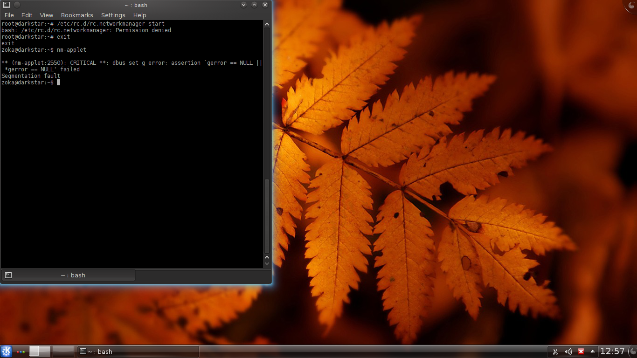Viewport: 637px width, 358px height.
Task: Click the red X network tray icon
Action: 581,352
